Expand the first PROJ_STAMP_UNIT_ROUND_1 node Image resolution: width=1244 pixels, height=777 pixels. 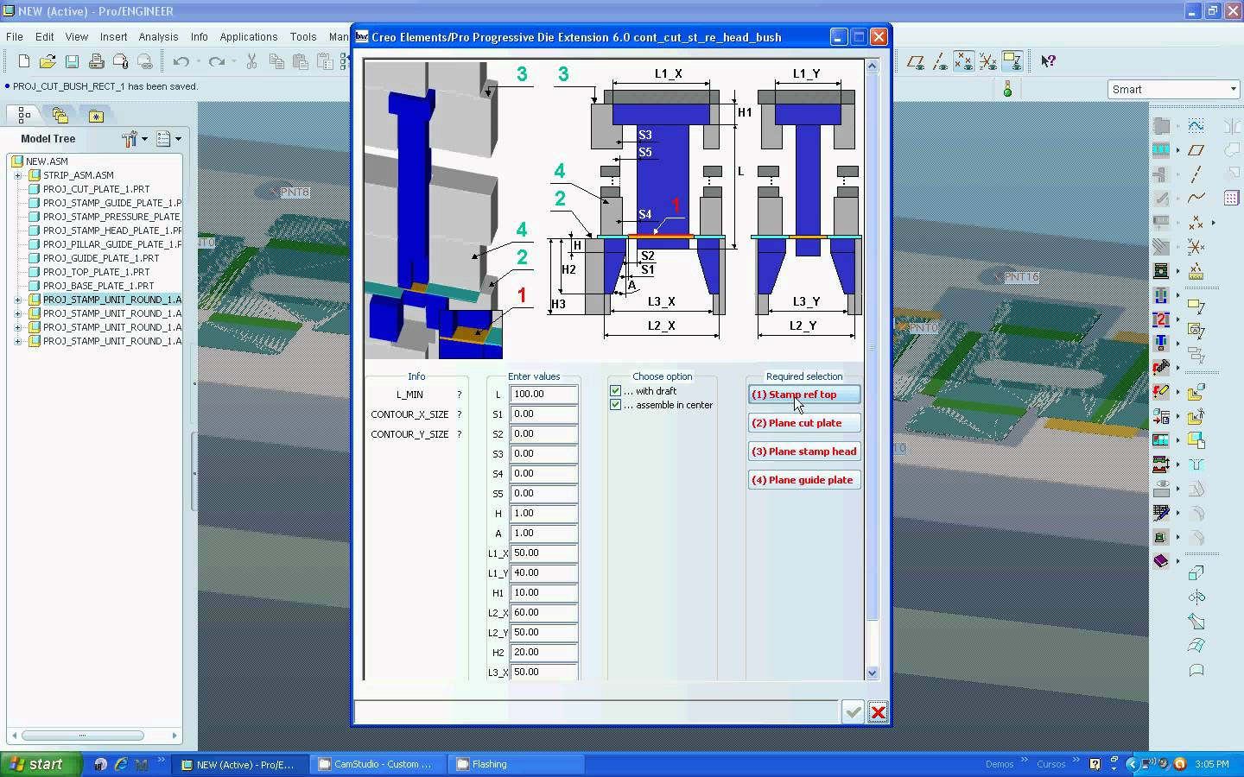[x=17, y=300]
